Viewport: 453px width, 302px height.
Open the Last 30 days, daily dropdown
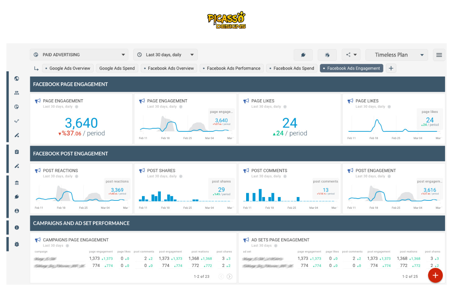pyautogui.click(x=165, y=55)
